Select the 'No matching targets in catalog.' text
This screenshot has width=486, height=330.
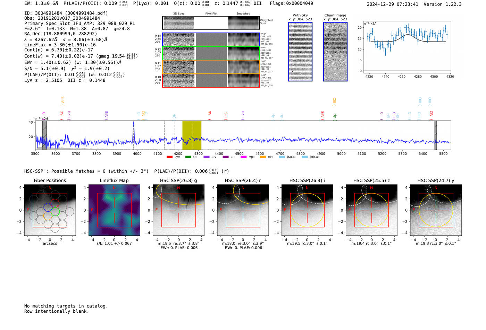pos(66,306)
